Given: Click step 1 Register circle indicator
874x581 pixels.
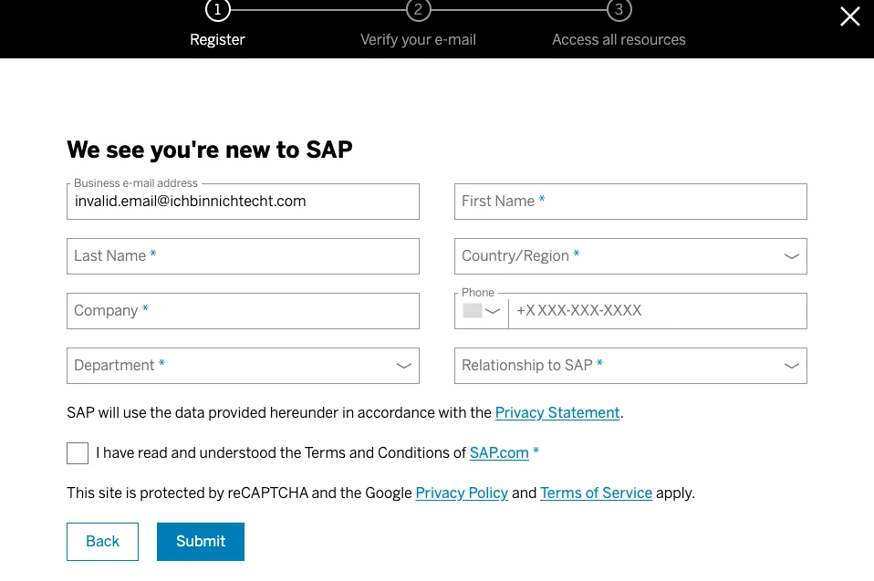Looking at the screenshot, I should [x=217, y=10].
